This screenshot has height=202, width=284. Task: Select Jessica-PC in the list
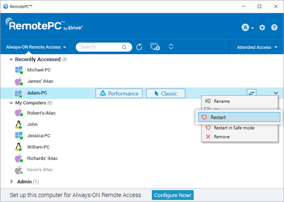pyautogui.click(x=39, y=136)
